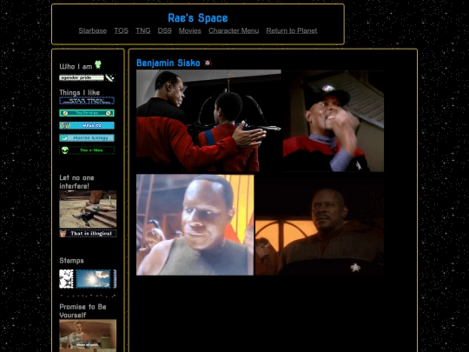Screen dimensions: 469x352
Task: Click the That is illogical blinkie
Action: click(88, 234)
